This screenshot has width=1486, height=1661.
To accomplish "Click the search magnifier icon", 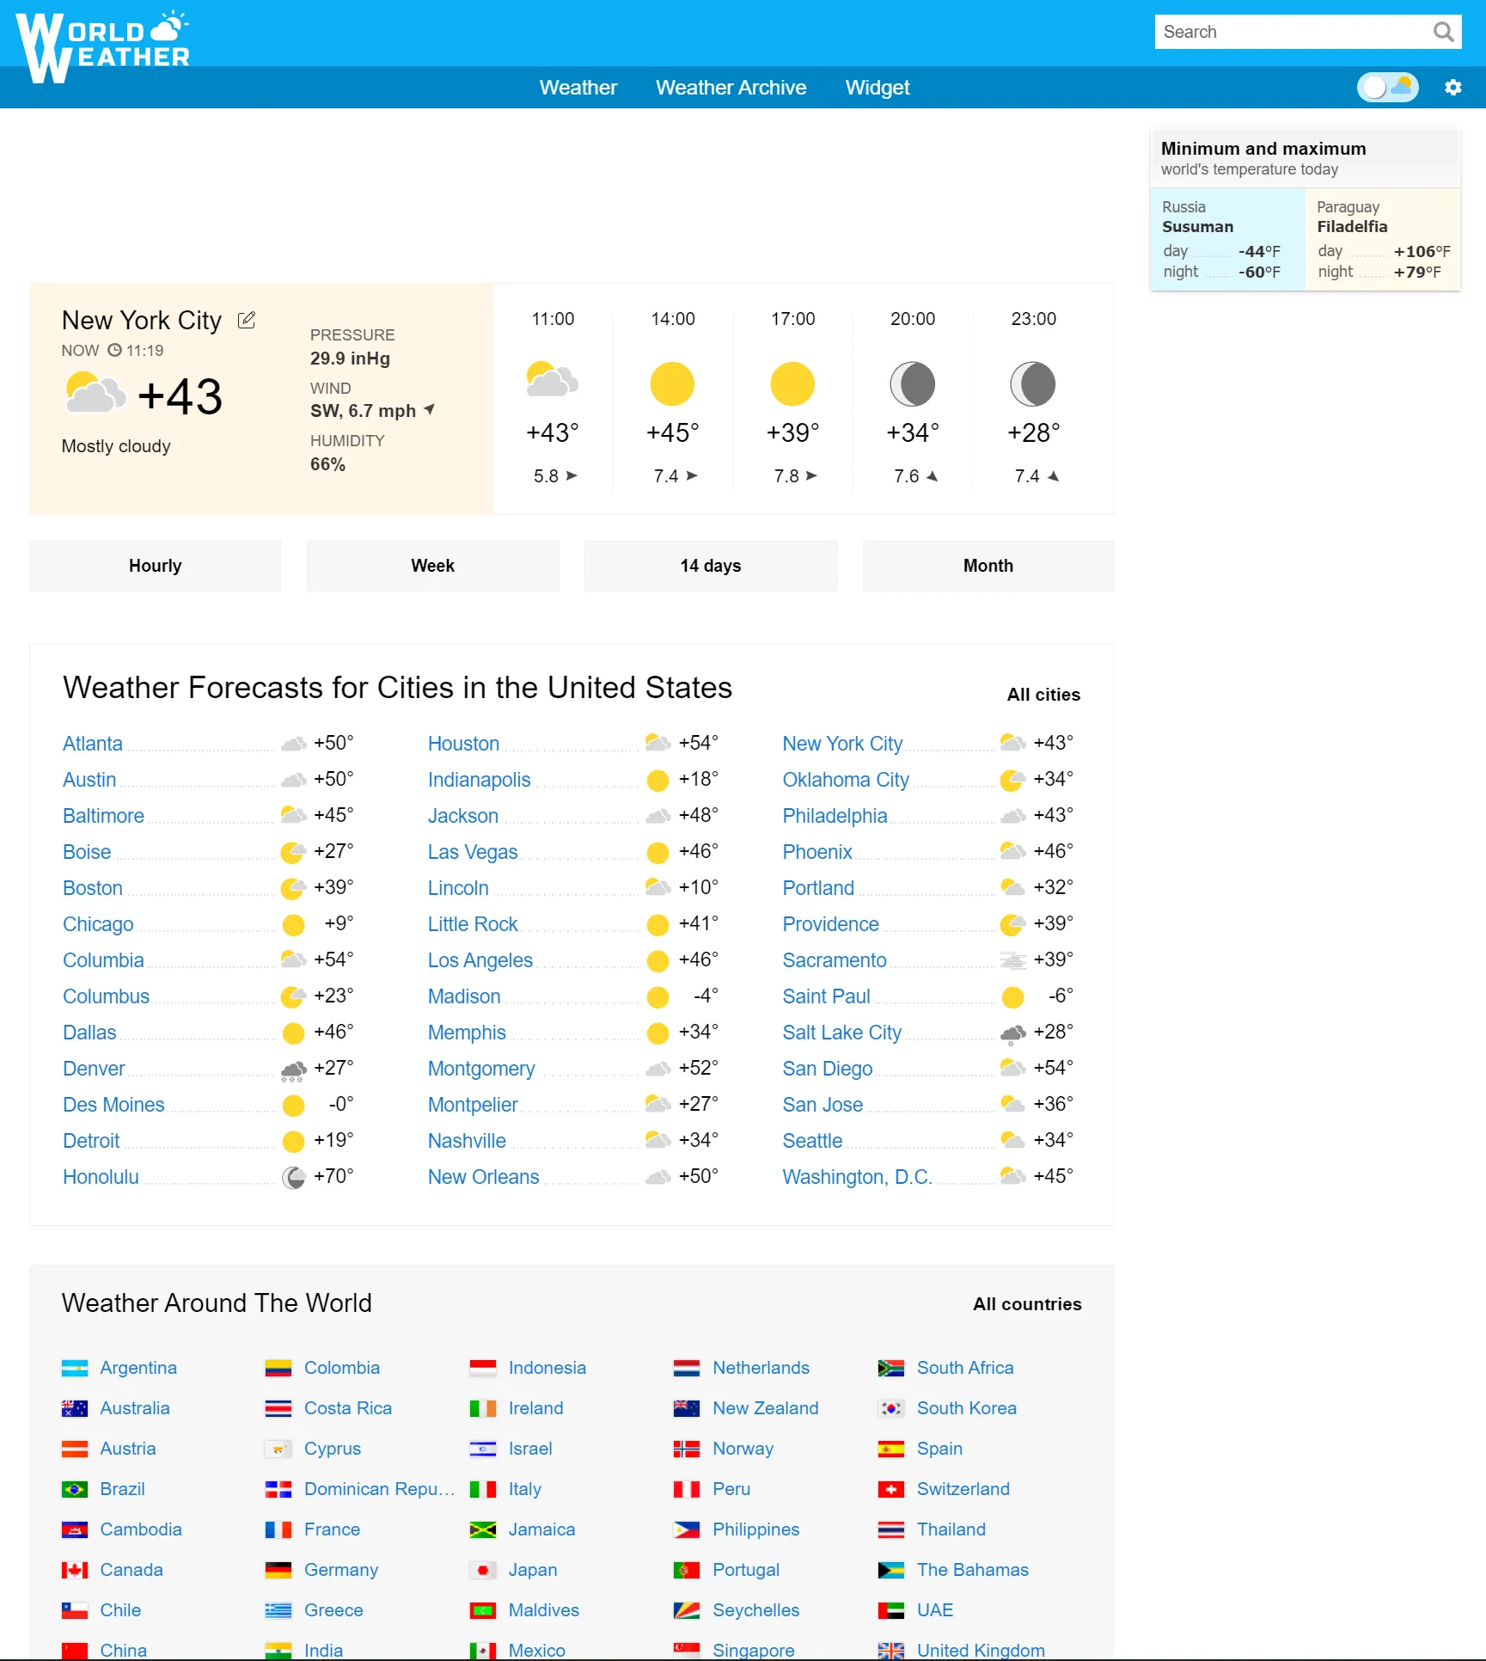I will coord(1443,32).
